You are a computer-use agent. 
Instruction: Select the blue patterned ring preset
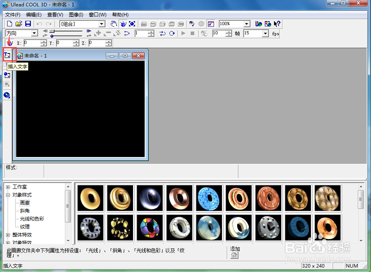click(209, 198)
